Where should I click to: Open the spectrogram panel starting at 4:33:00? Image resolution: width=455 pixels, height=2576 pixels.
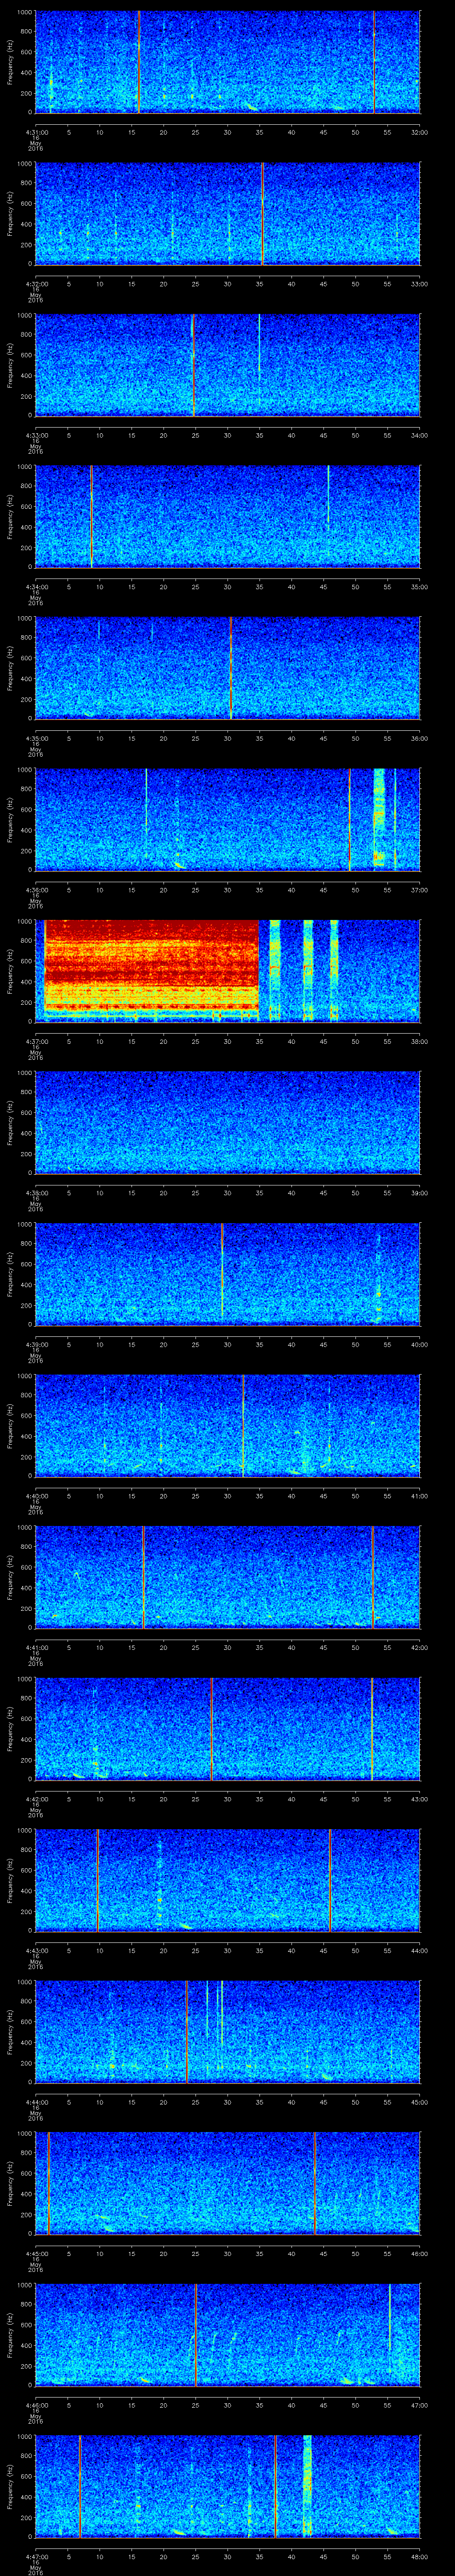[228, 365]
